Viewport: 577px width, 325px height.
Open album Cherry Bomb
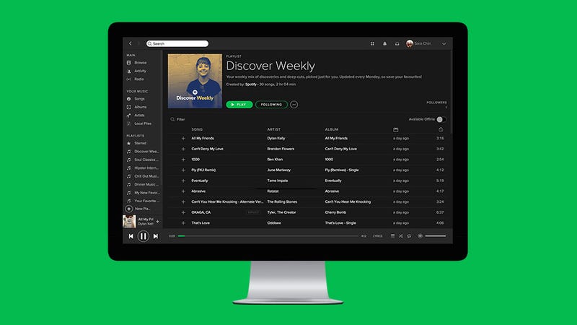pos(335,212)
